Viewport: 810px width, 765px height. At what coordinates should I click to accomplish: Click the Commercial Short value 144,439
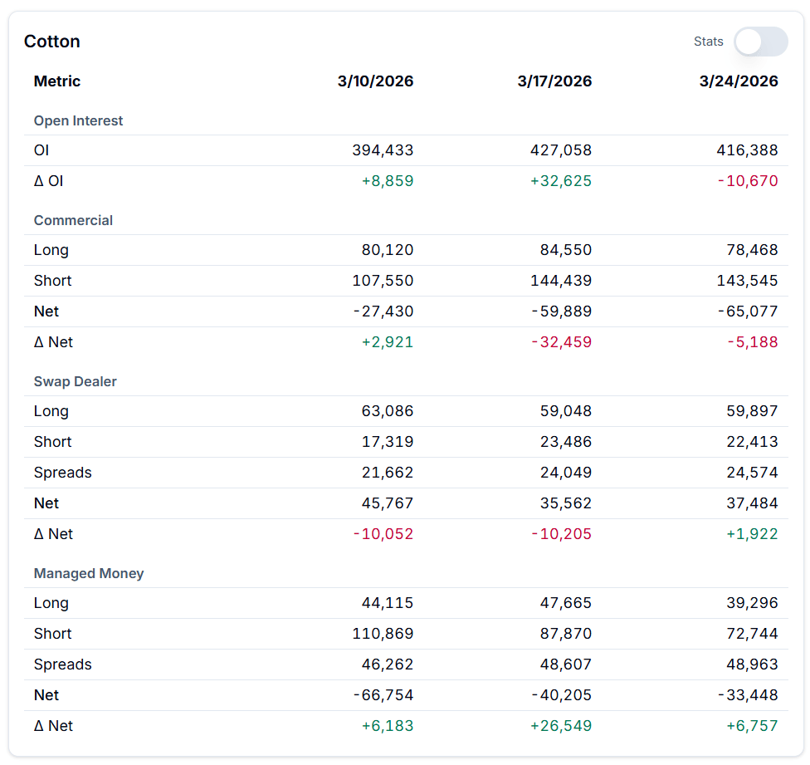[x=561, y=281]
